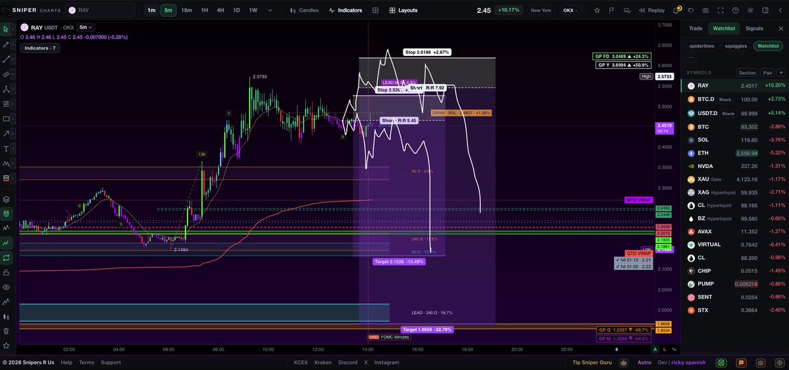Click the star icon in top bar
The width and height of the screenshot is (789, 370).
(x=597, y=10)
